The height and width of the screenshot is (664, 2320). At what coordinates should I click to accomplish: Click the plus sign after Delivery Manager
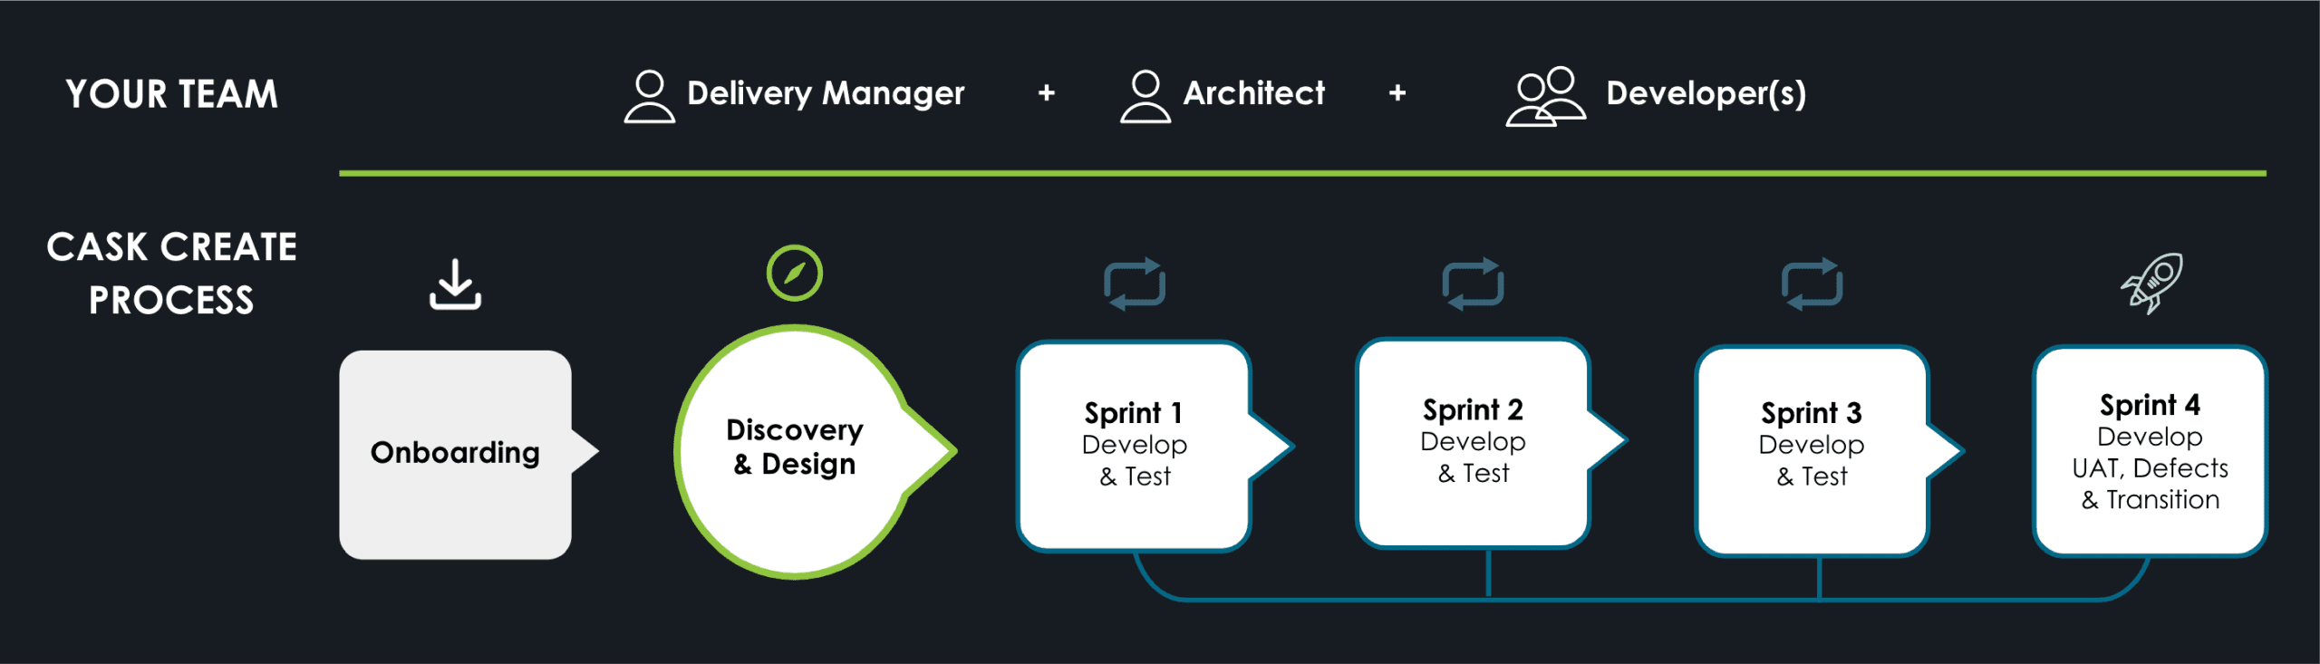click(x=1047, y=92)
